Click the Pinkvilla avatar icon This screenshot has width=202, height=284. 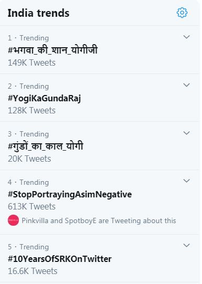pos(13,220)
